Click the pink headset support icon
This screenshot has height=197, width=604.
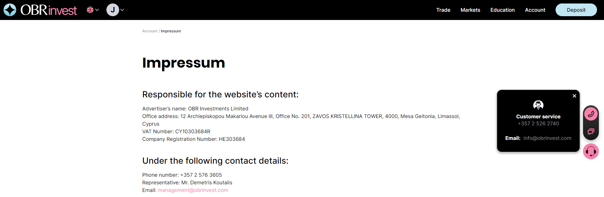[x=591, y=151]
